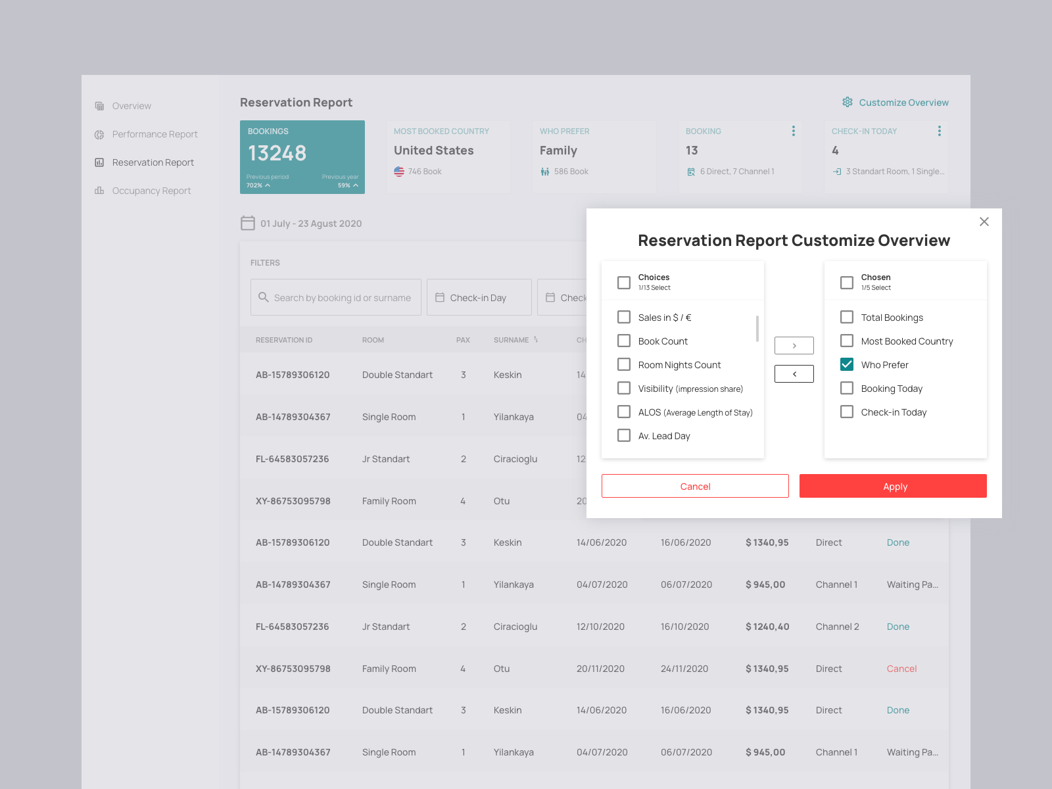Open the kebab menu on the Booking card
This screenshot has height=789, width=1052.
click(x=794, y=131)
